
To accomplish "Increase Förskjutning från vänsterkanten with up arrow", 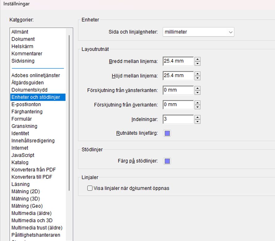I will tap(198, 88).
